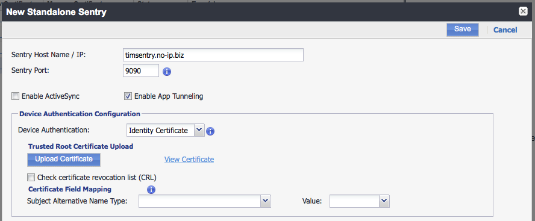Close the New Standalone Sentry dialog
Screen dimensions: 535x221
(523, 11)
